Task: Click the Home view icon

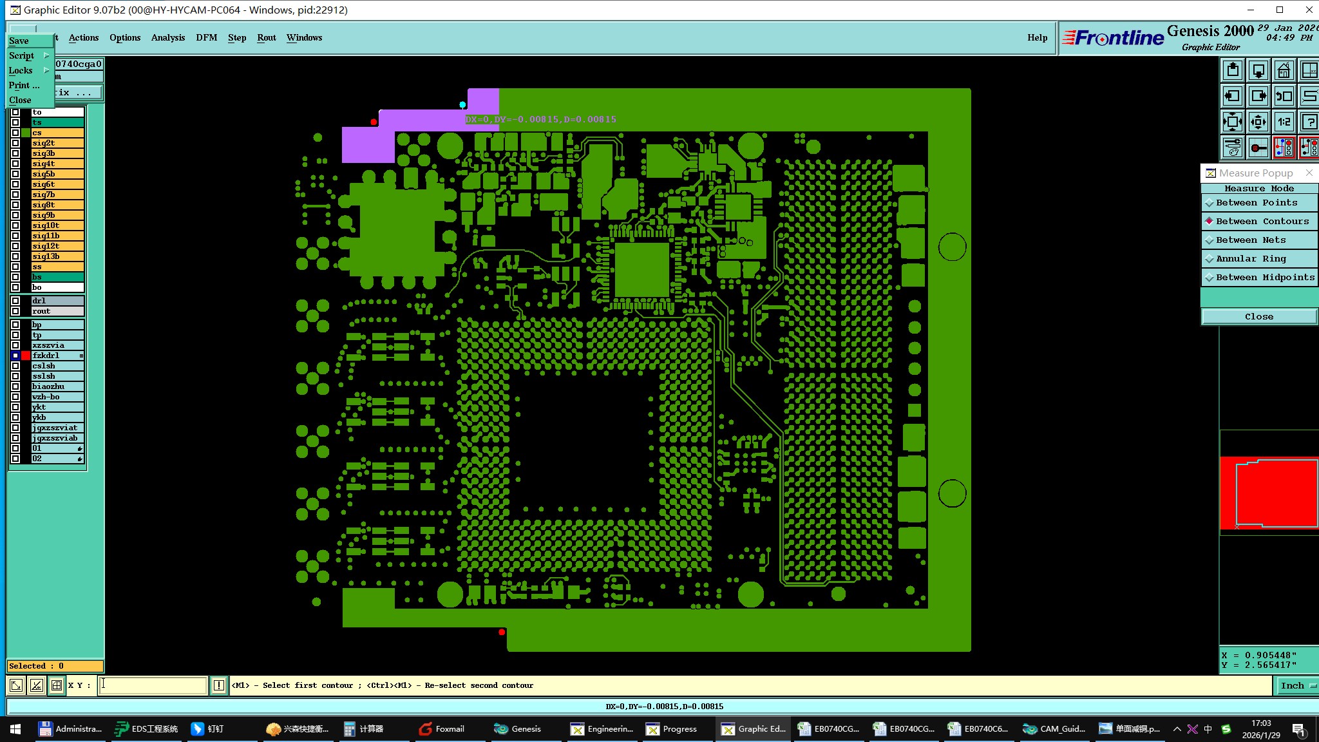Action: click(1284, 70)
